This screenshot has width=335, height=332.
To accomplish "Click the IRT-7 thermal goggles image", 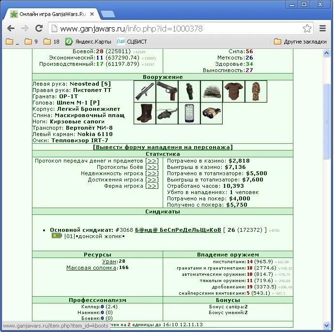I will click(x=212, y=113).
